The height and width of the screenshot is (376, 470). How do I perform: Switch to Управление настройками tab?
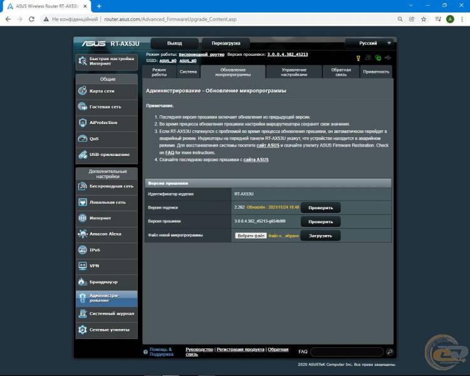coord(294,72)
